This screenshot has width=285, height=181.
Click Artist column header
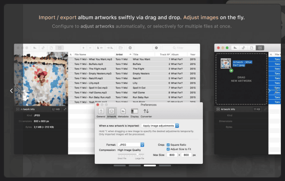(123, 54)
